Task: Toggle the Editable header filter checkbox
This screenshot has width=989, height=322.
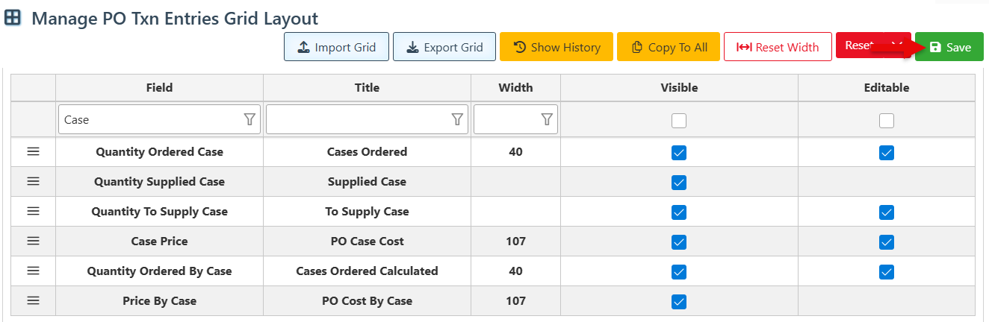Action: click(886, 120)
